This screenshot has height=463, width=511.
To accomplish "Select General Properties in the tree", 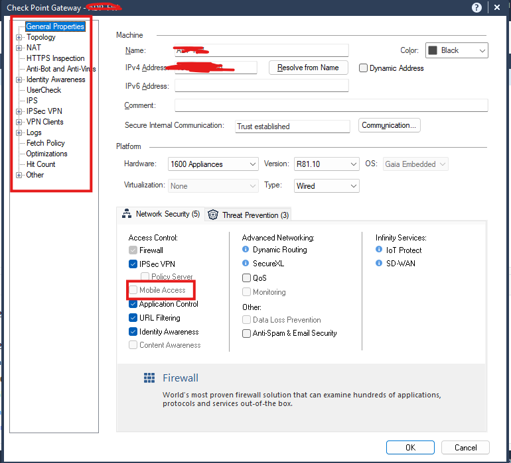I will 55,26.
